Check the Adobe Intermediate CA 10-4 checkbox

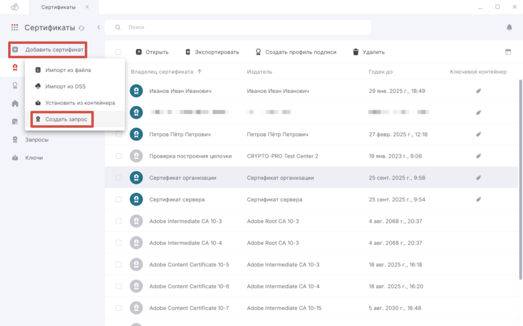tap(118, 243)
